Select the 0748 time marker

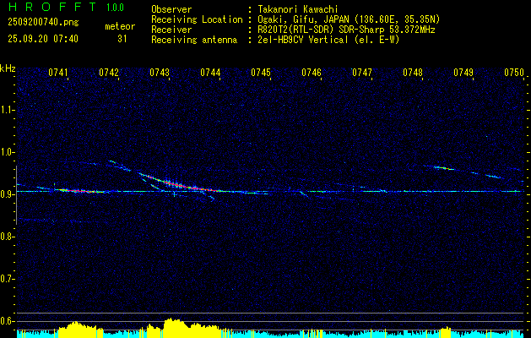pyautogui.click(x=413, y=74)
